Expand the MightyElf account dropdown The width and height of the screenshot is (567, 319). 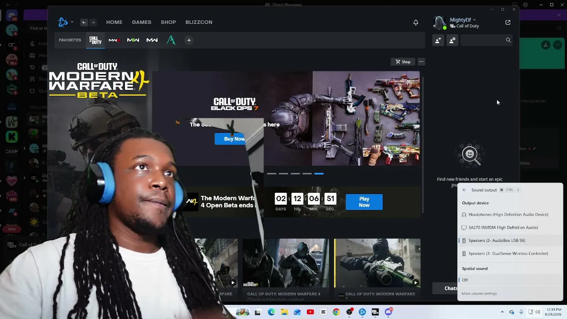(474, 20)
